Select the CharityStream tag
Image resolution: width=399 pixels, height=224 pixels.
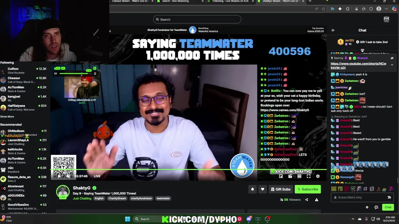(x=117, y=198)
